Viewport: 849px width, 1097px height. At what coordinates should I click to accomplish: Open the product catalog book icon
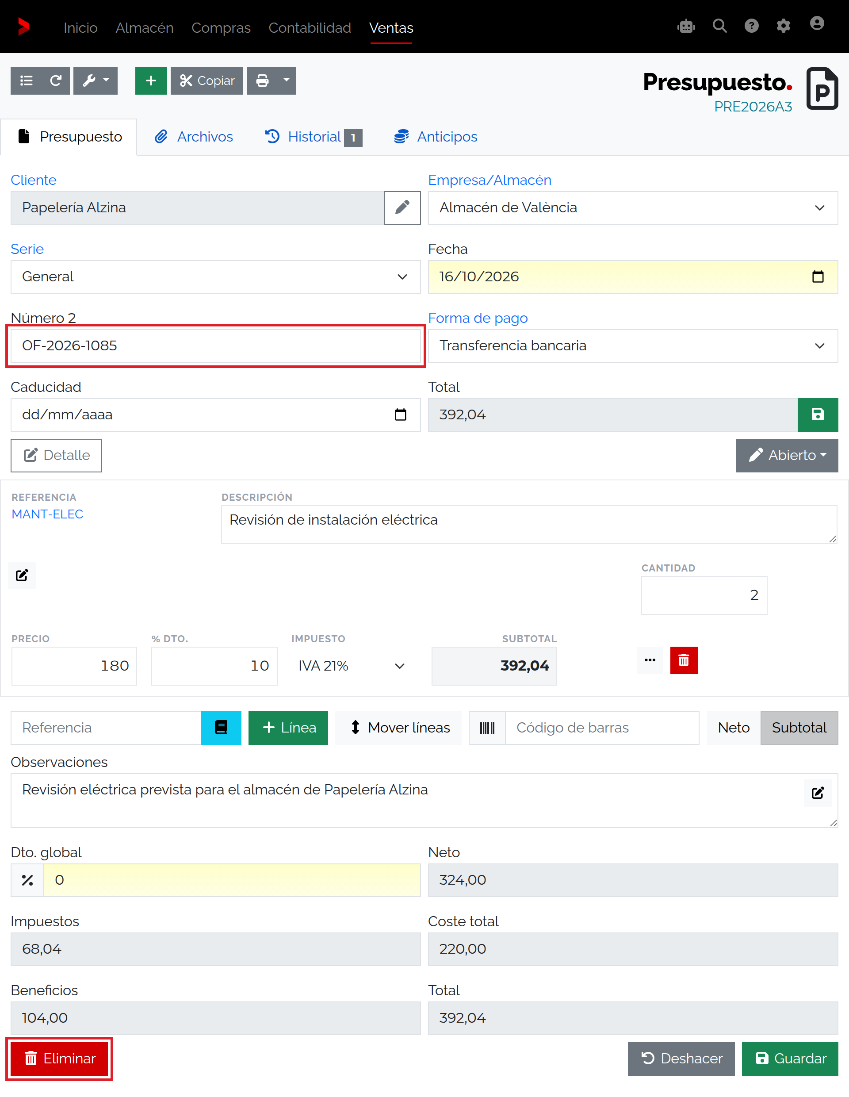[221, 728]
